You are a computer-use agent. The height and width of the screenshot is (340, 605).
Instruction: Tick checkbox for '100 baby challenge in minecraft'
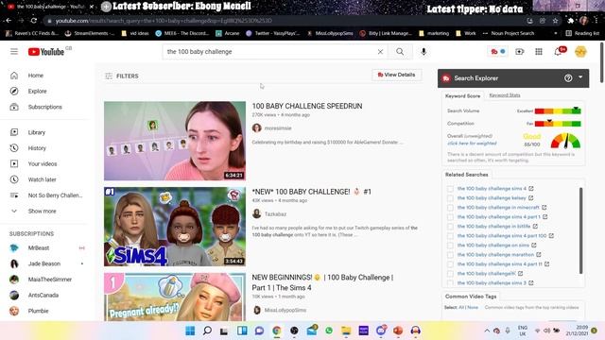(x=450, y=208)
